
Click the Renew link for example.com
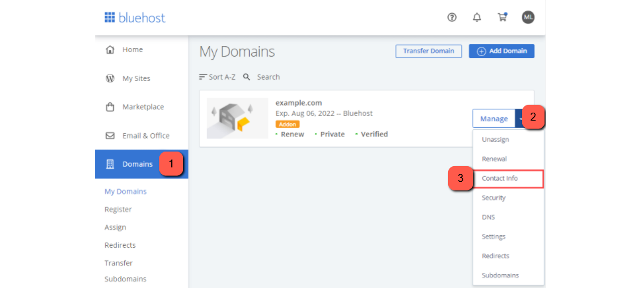[292, 134]
